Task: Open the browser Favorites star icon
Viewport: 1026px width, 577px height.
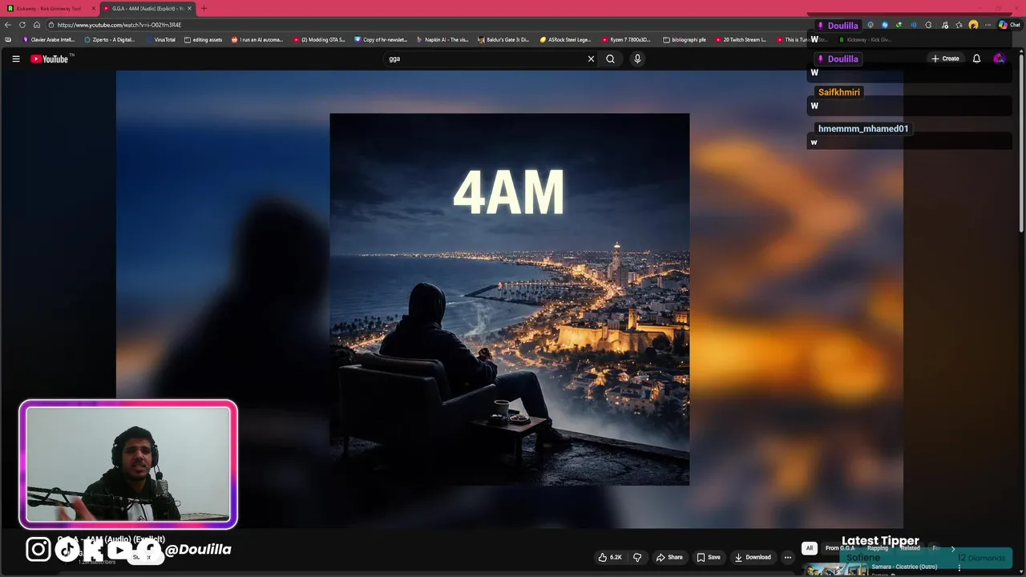Action: [959, 25]
